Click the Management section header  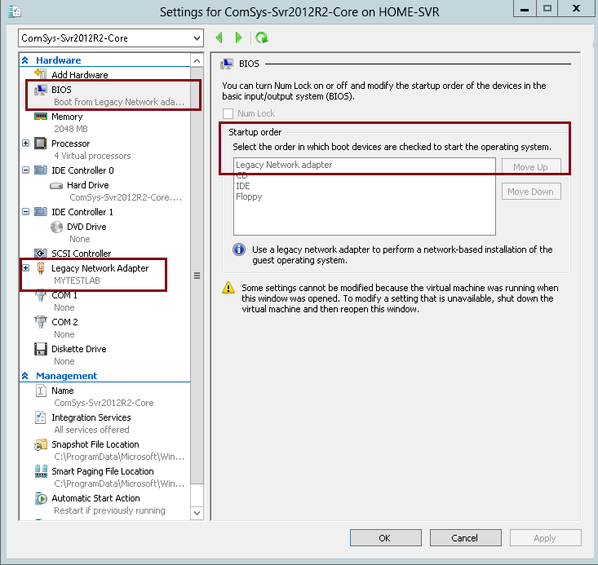[66, 376]
